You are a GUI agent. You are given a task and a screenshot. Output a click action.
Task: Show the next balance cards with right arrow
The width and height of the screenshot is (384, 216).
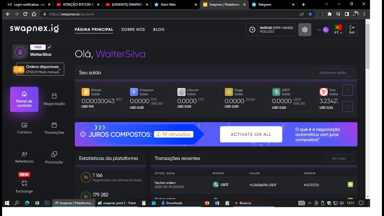click(x=348, y=90)
